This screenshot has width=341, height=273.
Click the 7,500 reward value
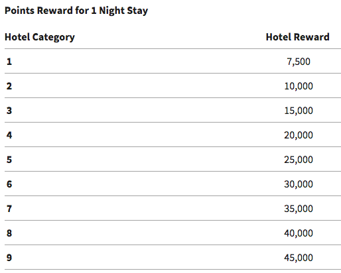click(299, 62)
